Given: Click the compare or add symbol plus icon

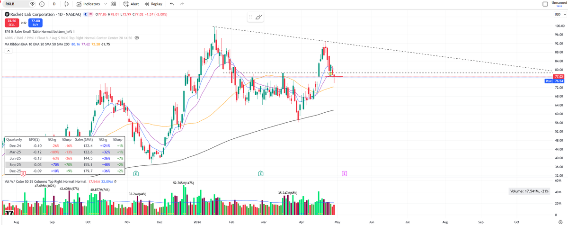Looking at the screenshot, I should [x=42, y=4].
